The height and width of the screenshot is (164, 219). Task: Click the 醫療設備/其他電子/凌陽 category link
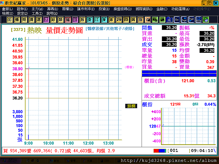click(110, 28)
